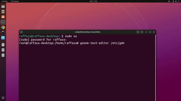
Task: Open the System Monitor icon in the dock
Action: click(3, 38)
